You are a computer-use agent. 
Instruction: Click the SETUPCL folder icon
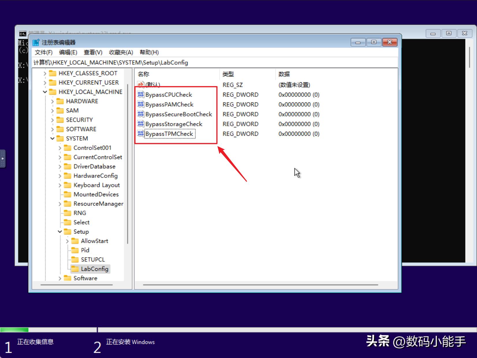pos(75,259)
